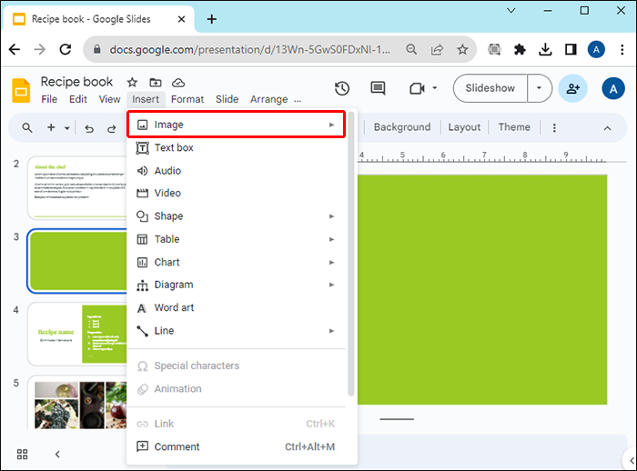Expand the Shape submenu
637x471 pixels.
click(x=236, y=216)
